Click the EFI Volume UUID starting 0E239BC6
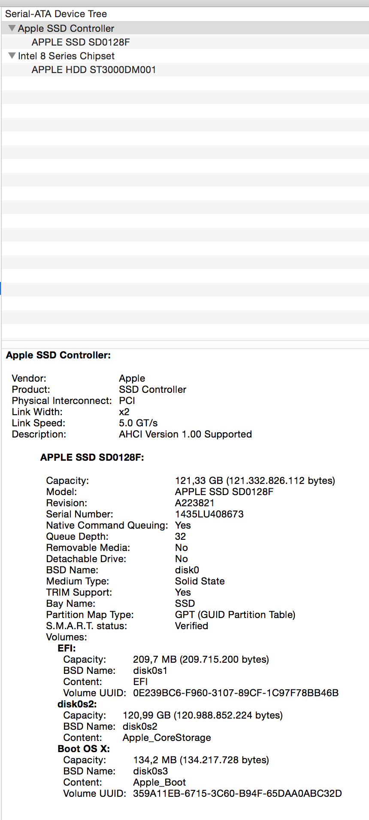 tap(236, 693)
